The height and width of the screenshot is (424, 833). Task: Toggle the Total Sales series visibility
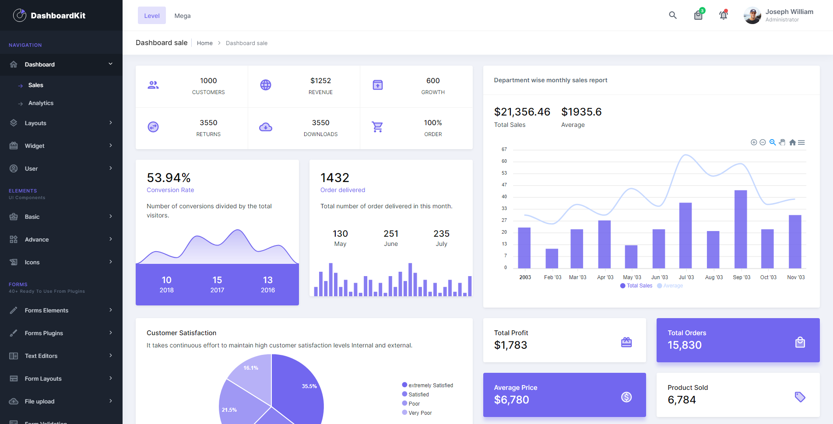point(636,286)
